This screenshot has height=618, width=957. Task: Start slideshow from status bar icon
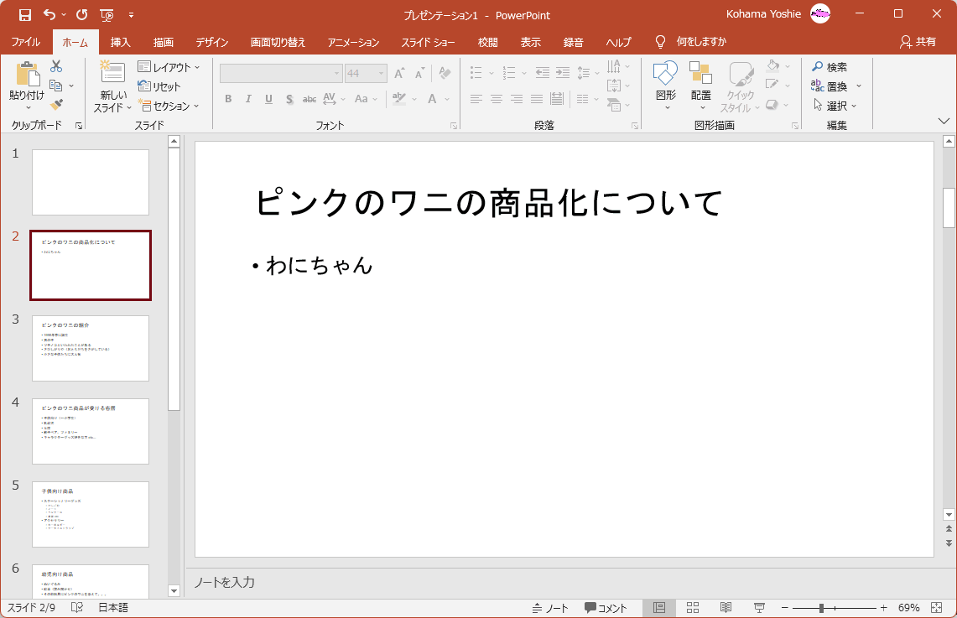click(759, 608)
